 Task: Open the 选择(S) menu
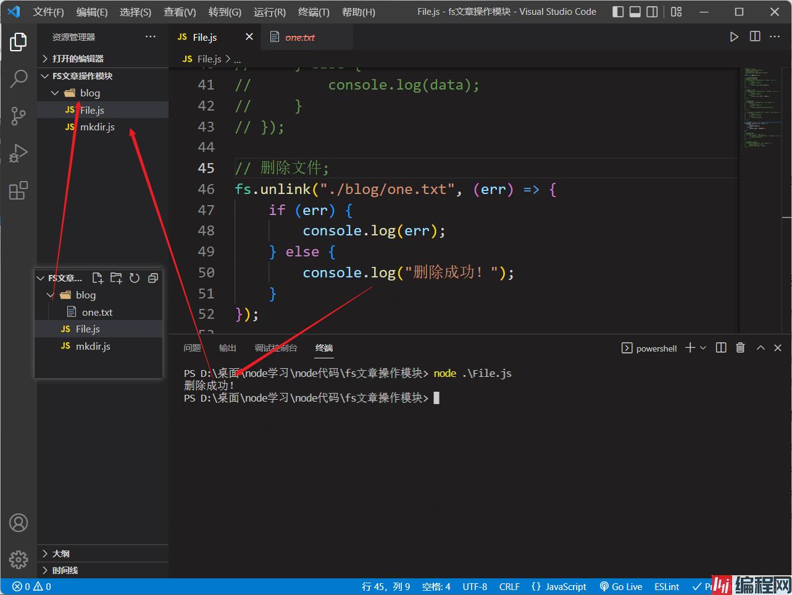click(x=135, y=12)
